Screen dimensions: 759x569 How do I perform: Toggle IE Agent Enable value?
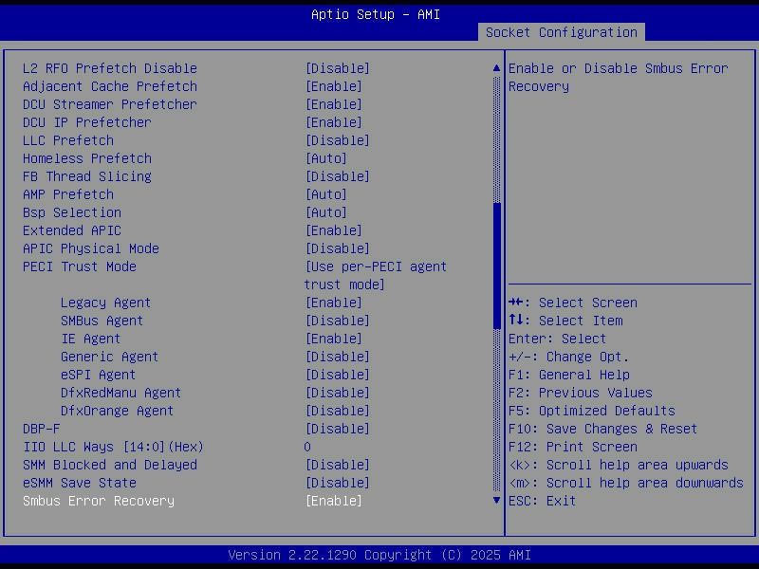[334, 339]
